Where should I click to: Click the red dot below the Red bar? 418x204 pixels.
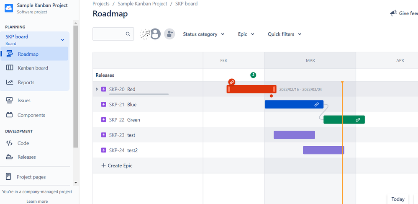[271, 96]
